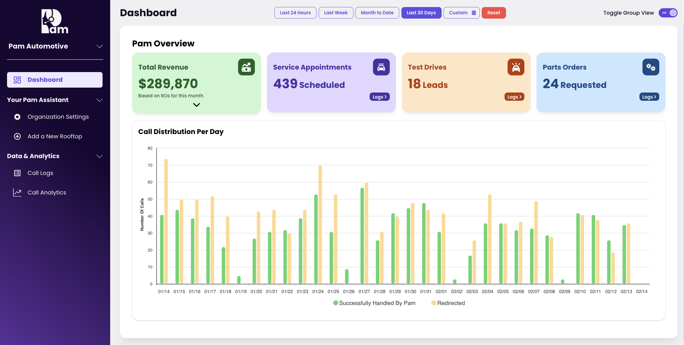
Task: Click the Test Drives icon
Action: point(515,67)
